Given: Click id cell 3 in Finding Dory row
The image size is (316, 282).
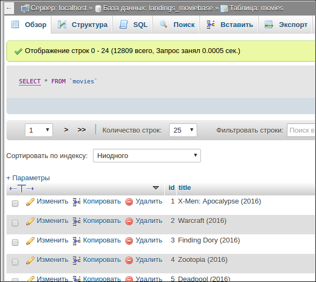Looking at the screenshot, I should pos(173,240).
